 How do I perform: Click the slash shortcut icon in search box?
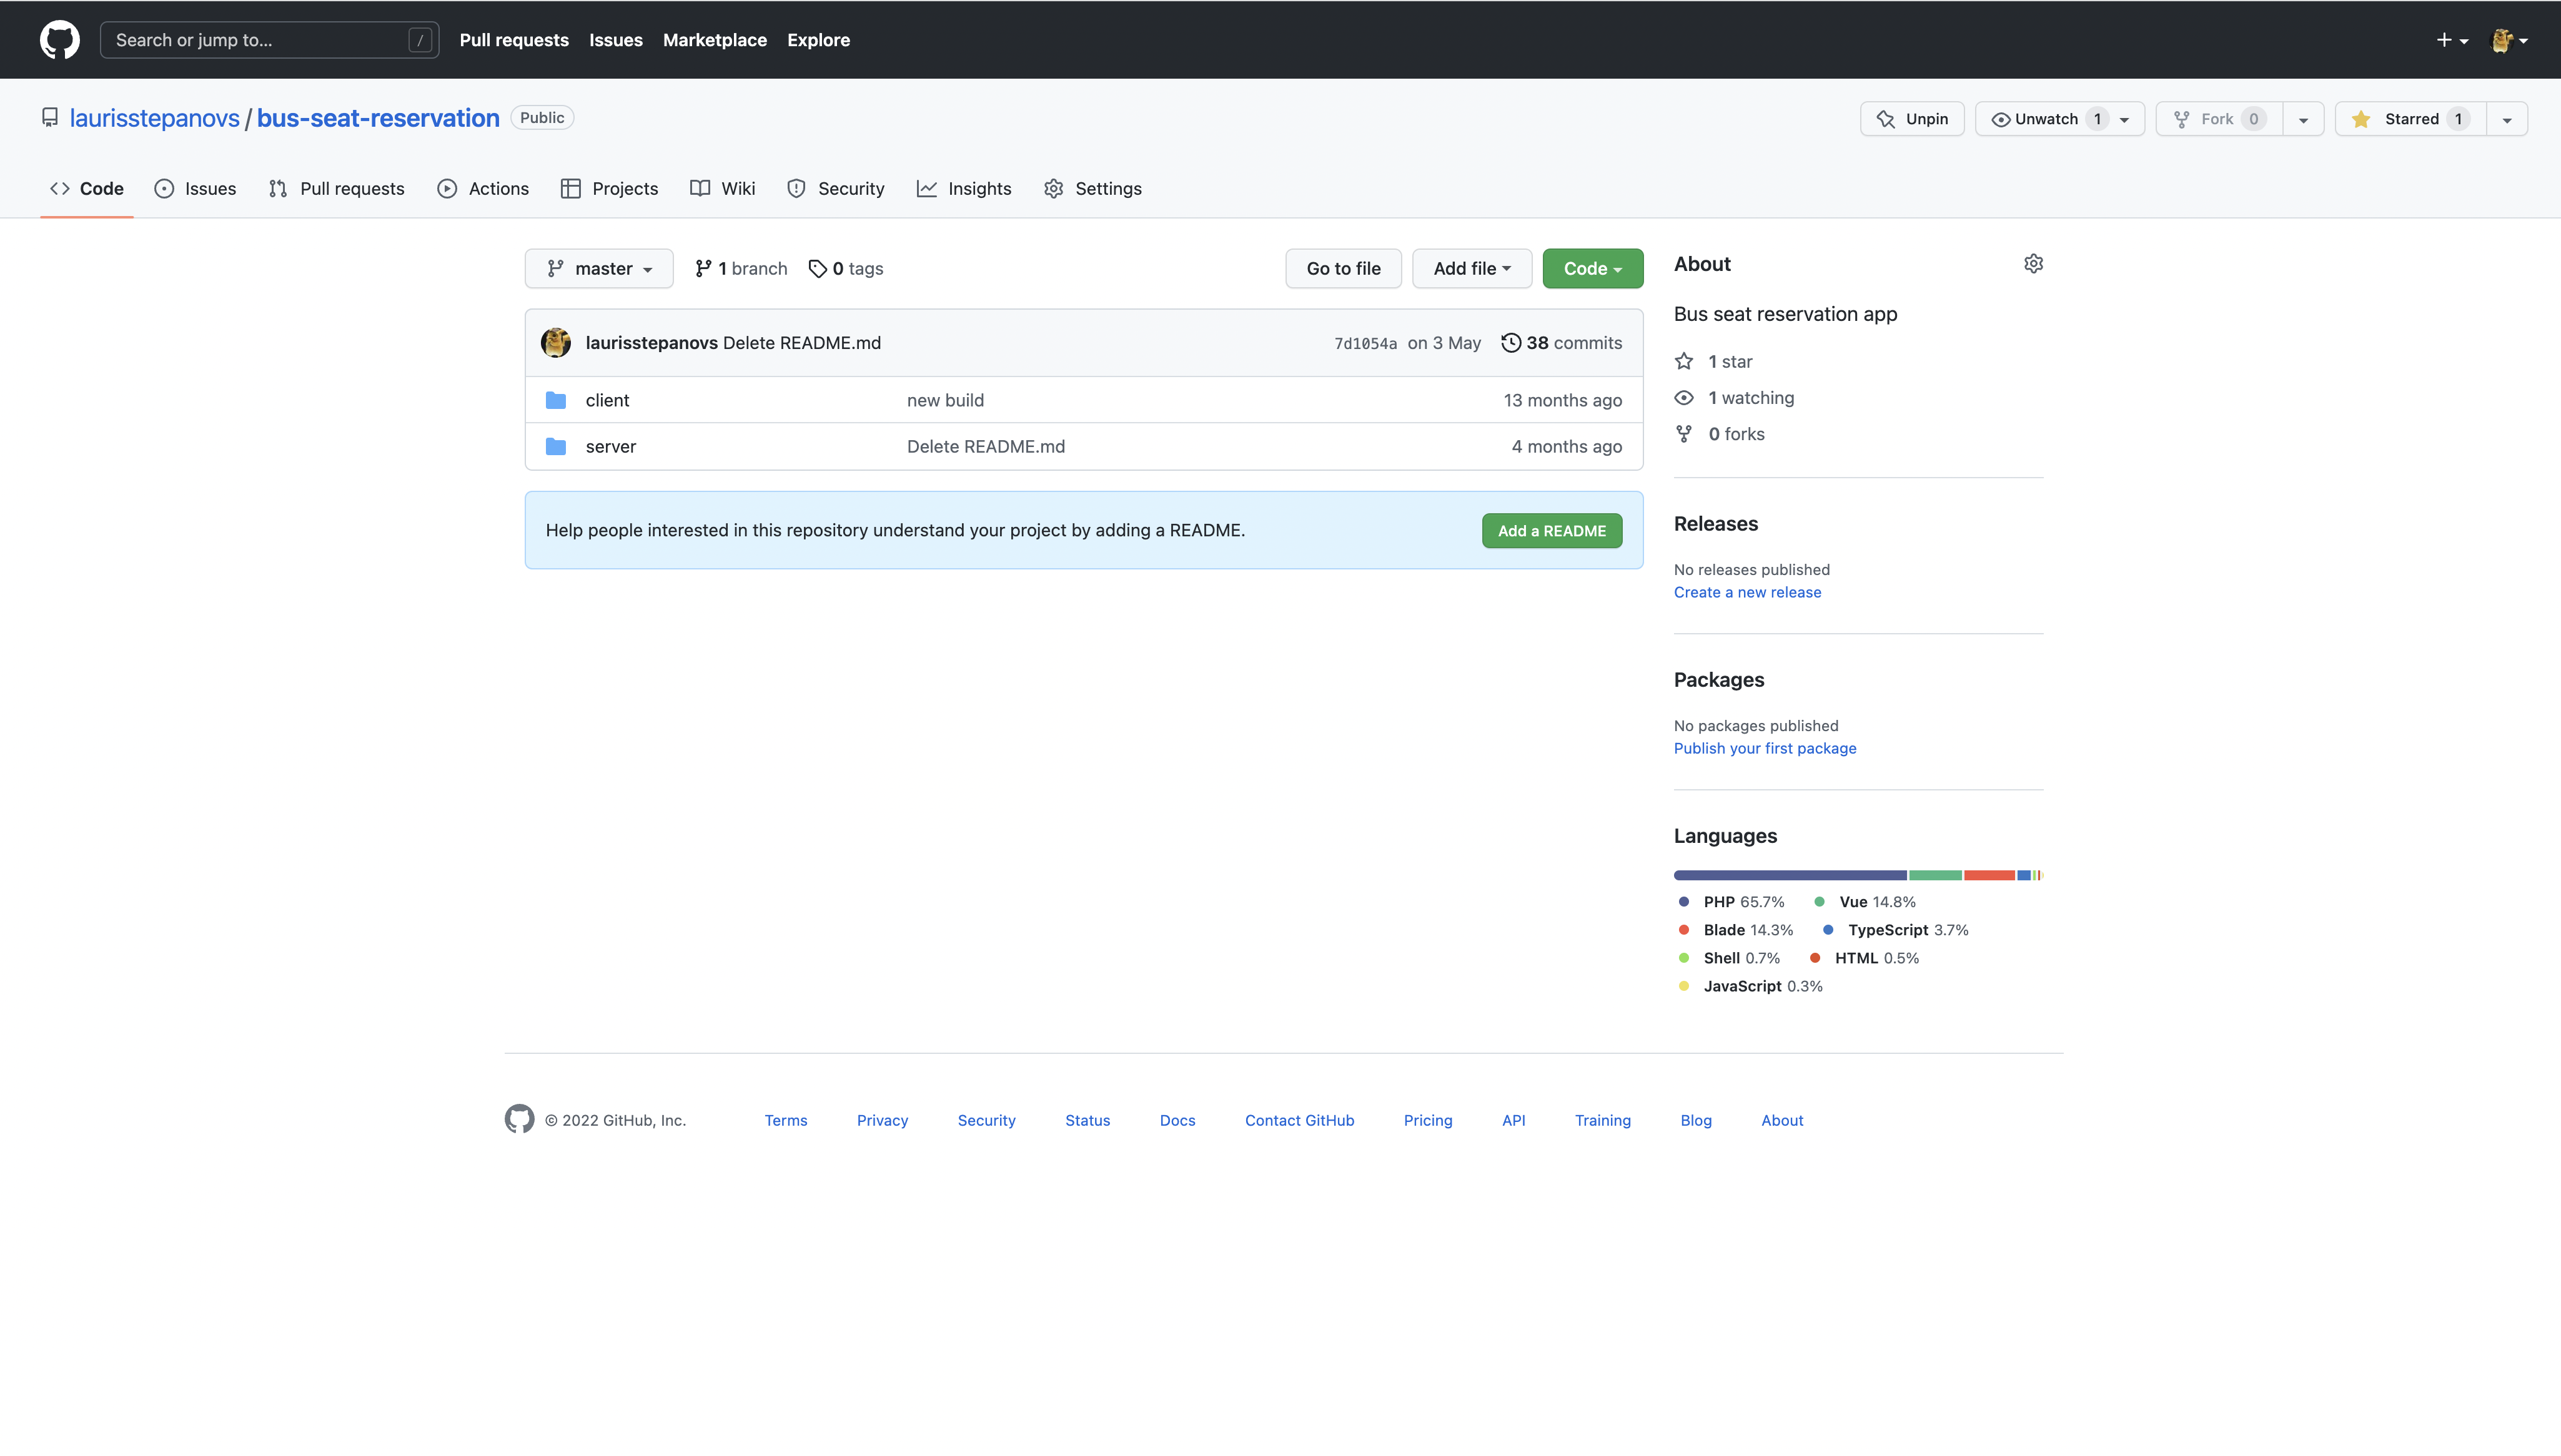click(x=420, y=40)
